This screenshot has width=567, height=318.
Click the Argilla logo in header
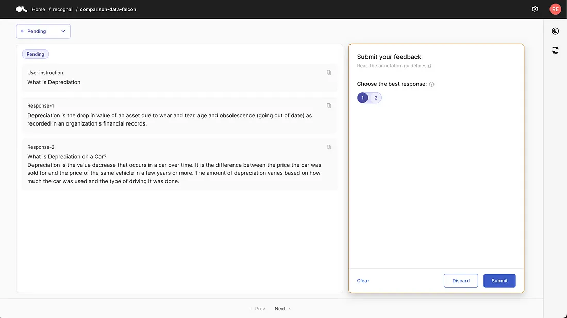tap(22, 9)
